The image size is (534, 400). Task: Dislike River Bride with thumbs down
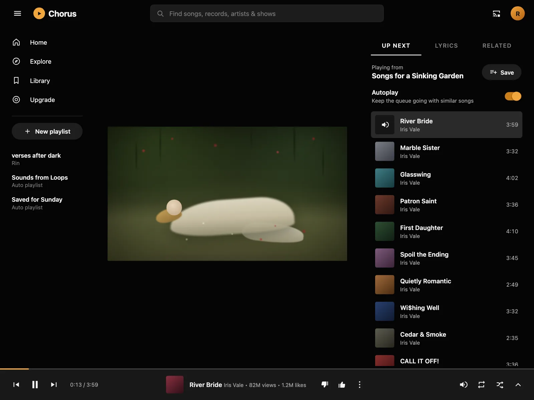(x=325, y=385)
